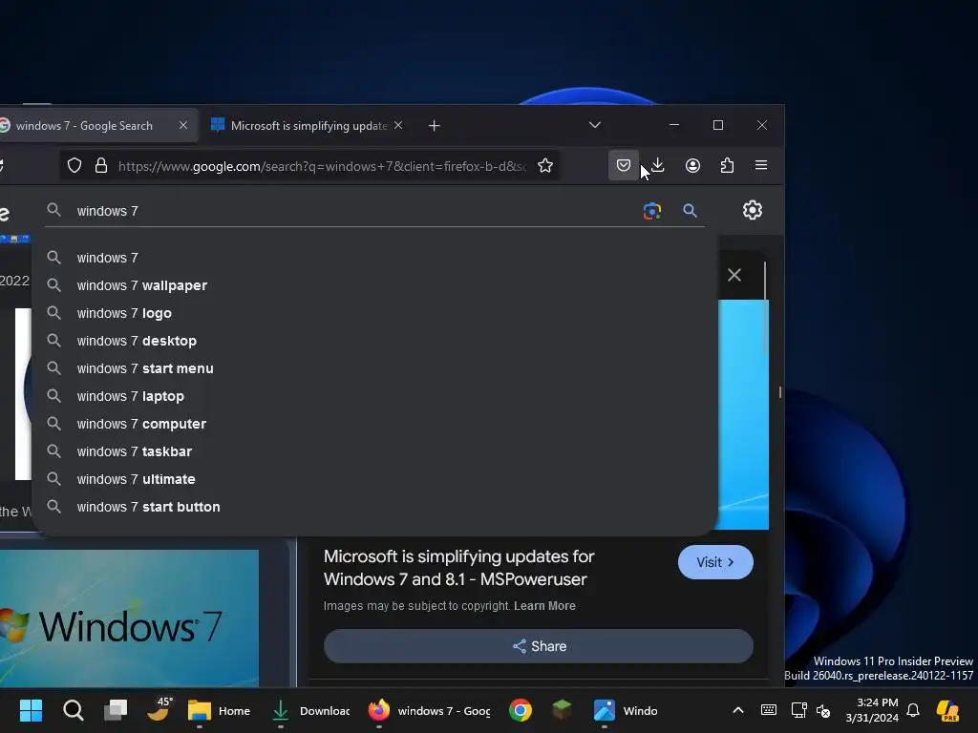Screen dimensions: 978x733
Task: Click the tracking protection shield icon
Action: (74, 165)
